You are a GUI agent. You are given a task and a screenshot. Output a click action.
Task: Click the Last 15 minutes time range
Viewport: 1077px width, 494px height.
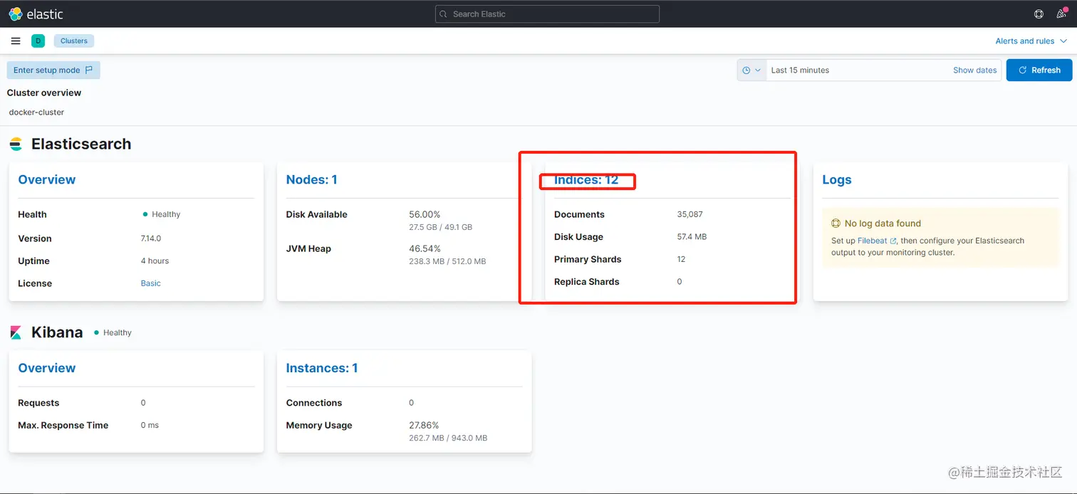pyautogui.click(x=800, y=70)
